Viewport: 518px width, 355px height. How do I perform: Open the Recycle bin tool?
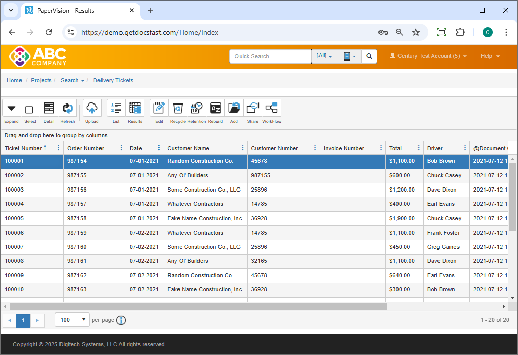click(177, 109)
